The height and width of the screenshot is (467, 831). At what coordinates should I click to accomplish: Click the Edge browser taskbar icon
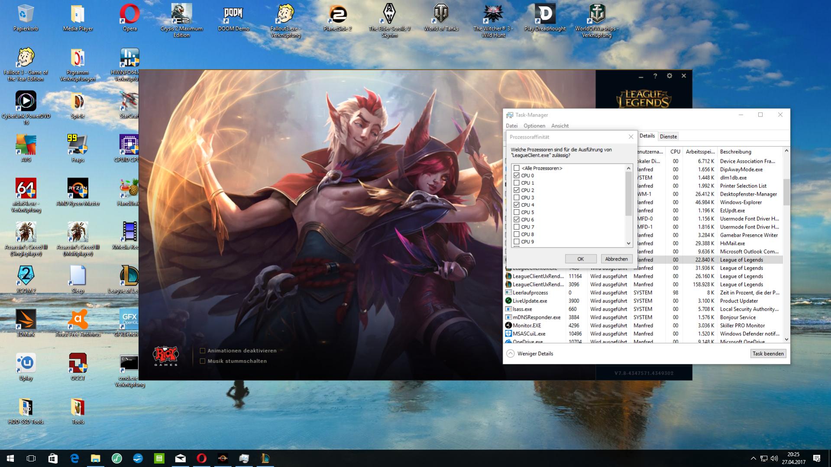coord(74,458)
